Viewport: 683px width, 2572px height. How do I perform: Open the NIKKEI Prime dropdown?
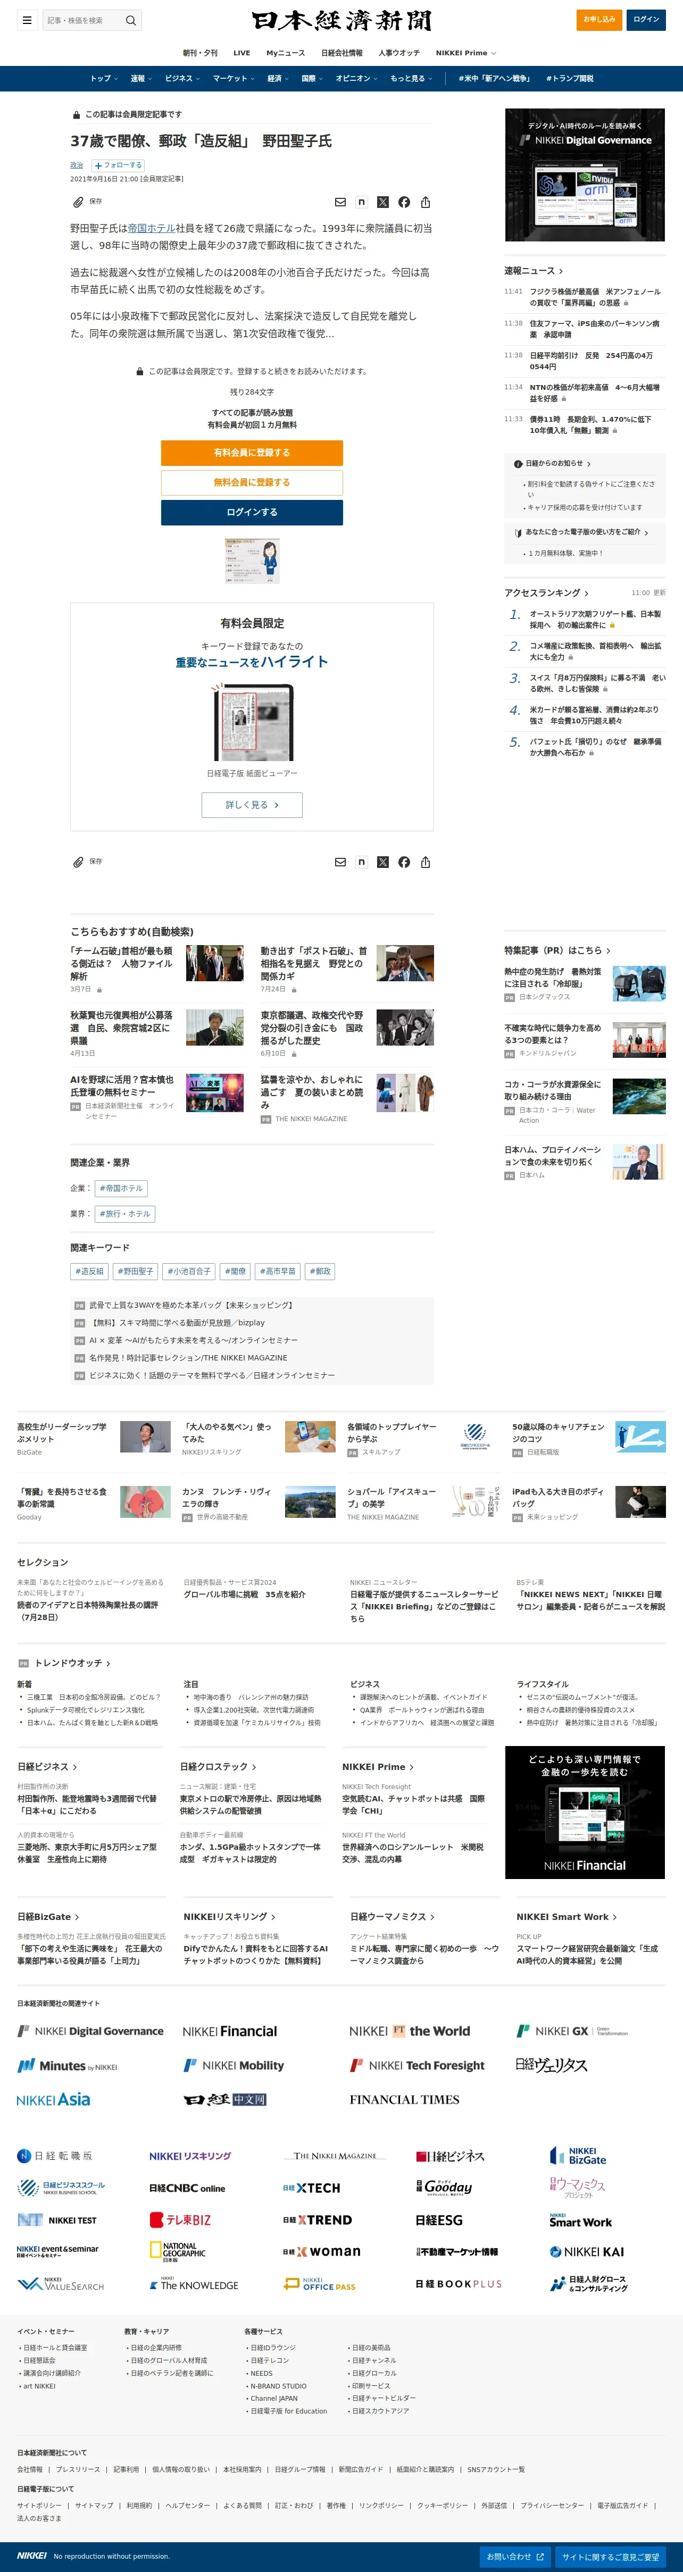[465, 53]
